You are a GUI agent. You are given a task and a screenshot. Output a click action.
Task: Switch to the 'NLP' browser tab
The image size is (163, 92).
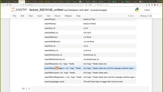(115, 2)
